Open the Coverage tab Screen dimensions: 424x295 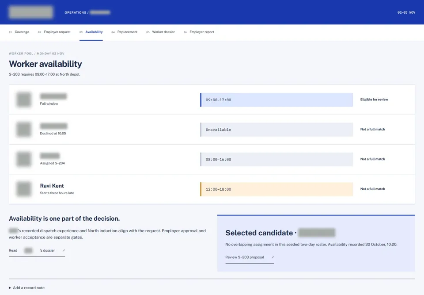click(19, 32)
